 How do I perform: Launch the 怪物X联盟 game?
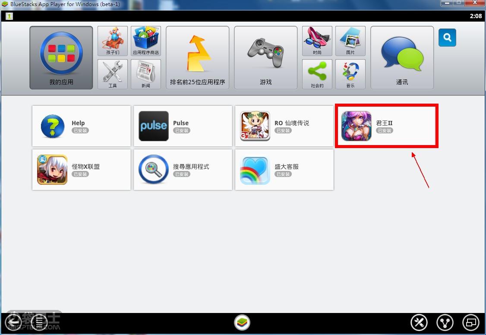[x=81, y=170]
